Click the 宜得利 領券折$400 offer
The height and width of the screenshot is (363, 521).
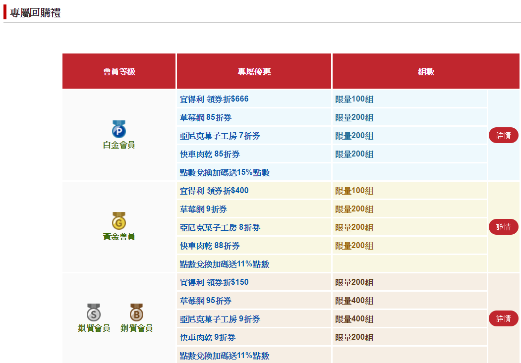pos(214,191)
